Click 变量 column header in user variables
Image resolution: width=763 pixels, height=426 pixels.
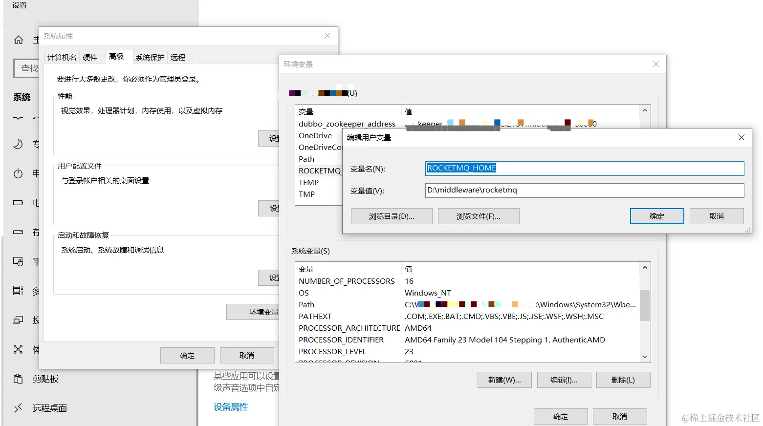349,111
